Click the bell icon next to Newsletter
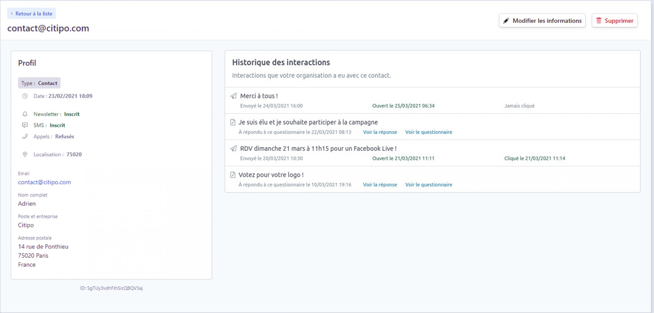 pos(25,114)
